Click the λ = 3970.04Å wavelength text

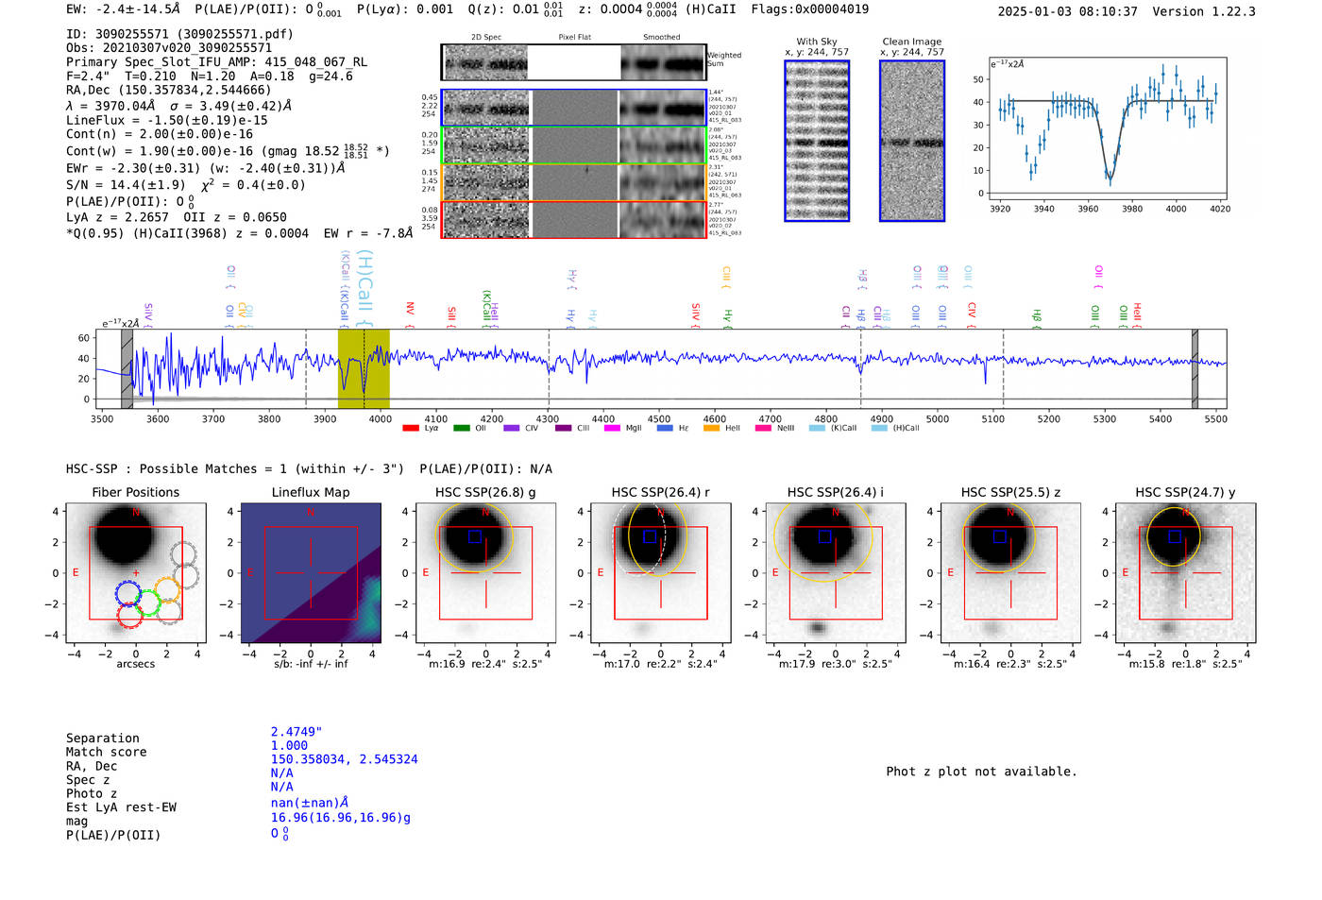pos(110,106)
